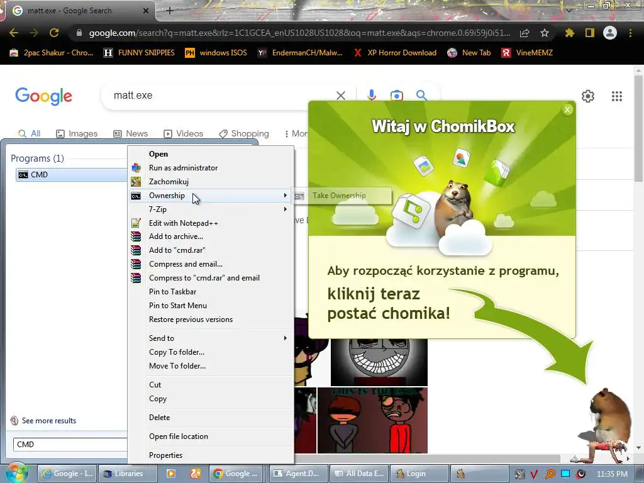Image resolution: width=644 pixels, height=483 pixels.
Task: Choose Run as administrator
Action: 211,167
